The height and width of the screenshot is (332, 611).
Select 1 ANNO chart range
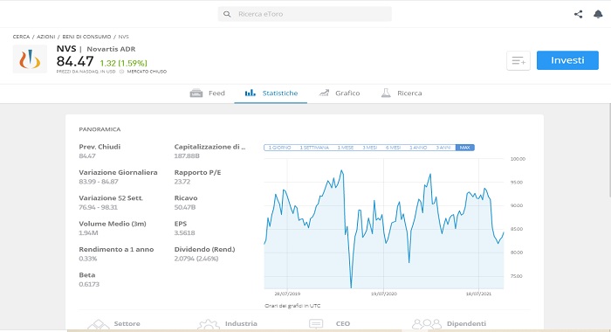pyautogui.click(x=418, y=148)
